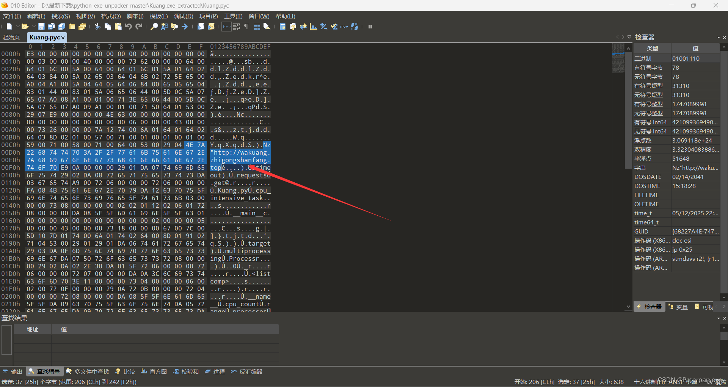
Task: Click the highlighter tool icon
Action: 267,27
